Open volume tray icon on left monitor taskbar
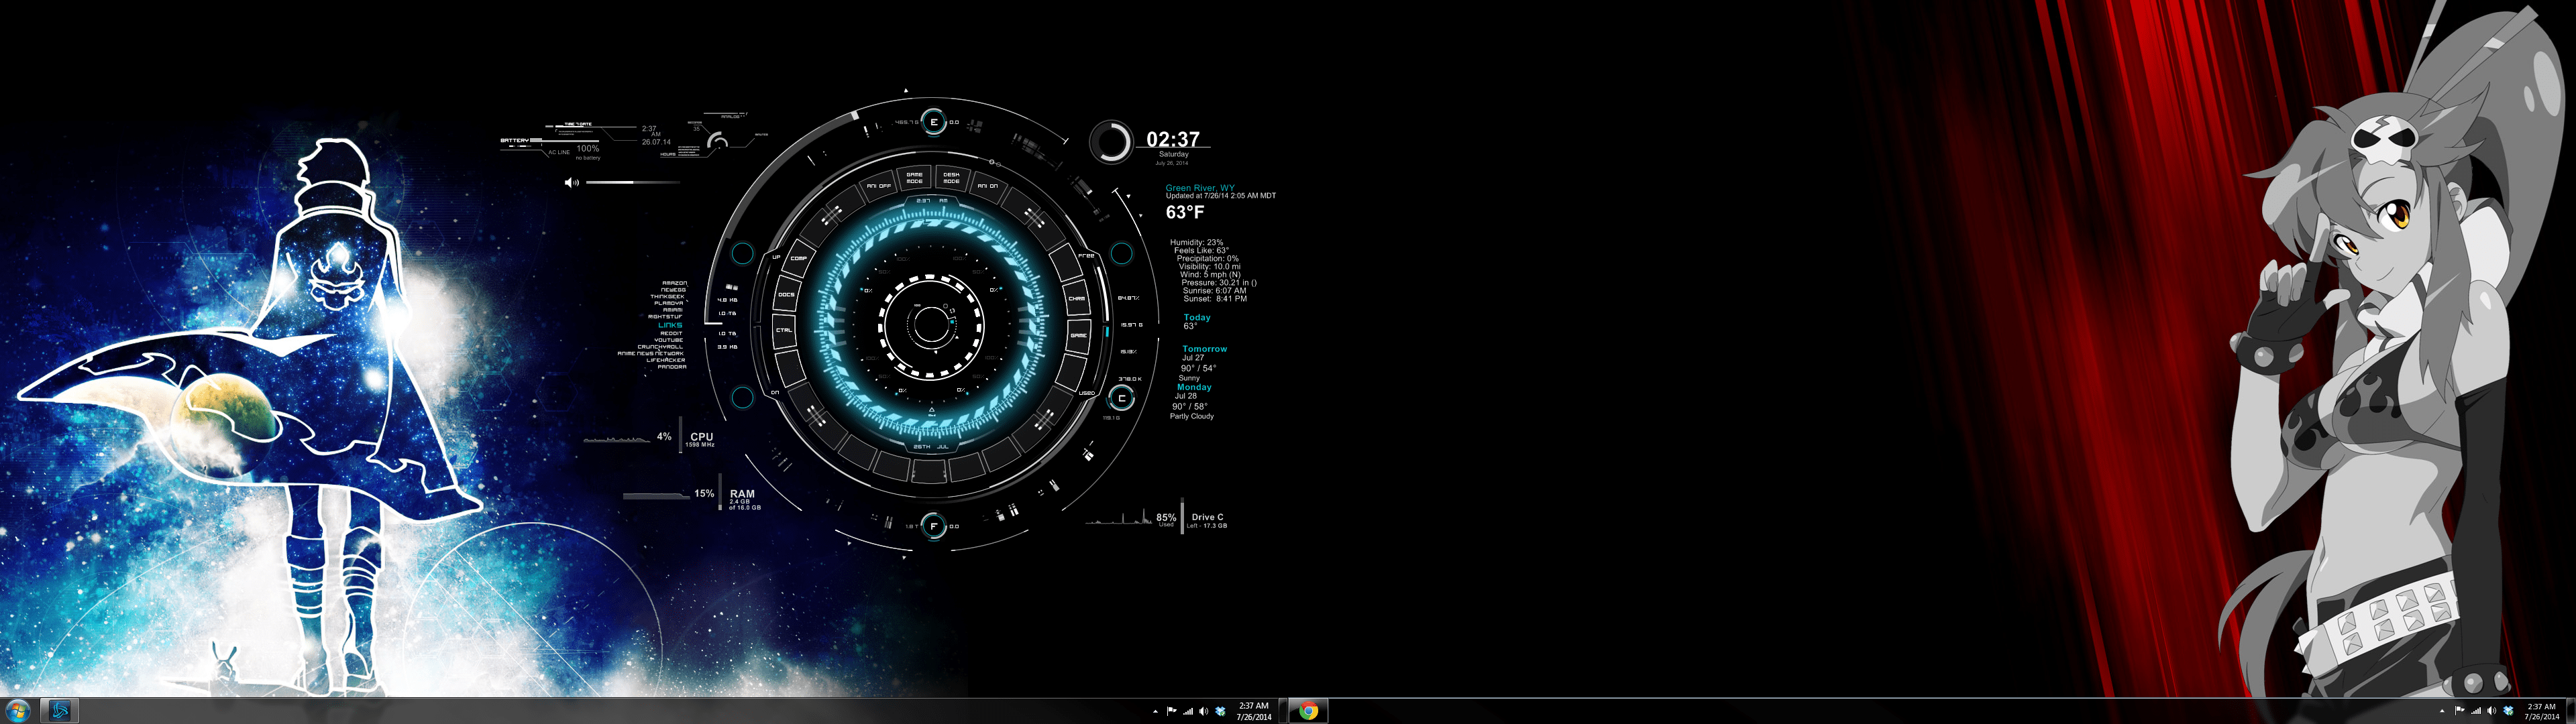 point(1204,711)
